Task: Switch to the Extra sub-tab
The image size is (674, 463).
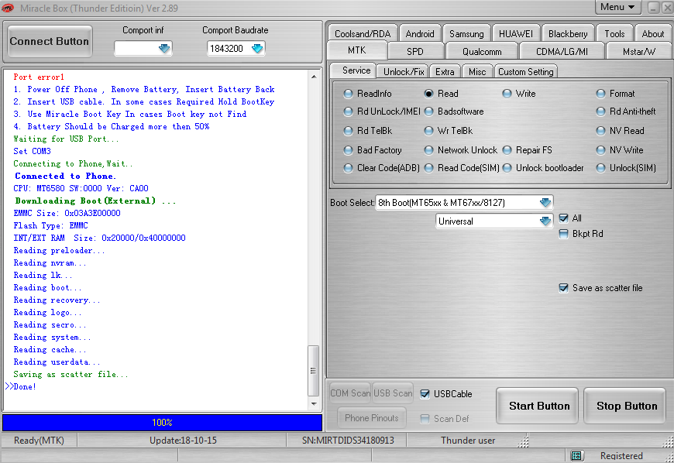Action: (x=445, y=72)
